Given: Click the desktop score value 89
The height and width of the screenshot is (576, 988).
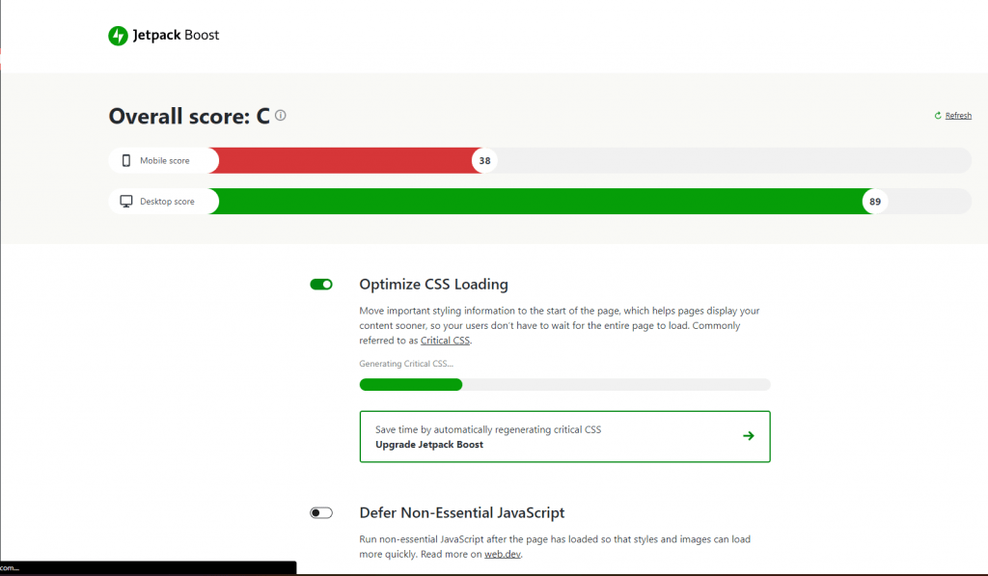Looking at the screenshot, I should pyautogui.click(x=874, y=202).
